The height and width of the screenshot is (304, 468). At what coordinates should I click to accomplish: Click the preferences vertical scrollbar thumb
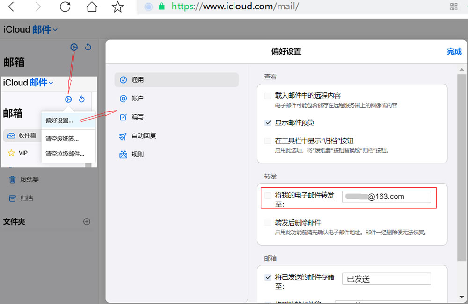[461, 168]
